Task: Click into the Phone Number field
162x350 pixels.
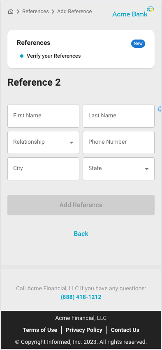Action: coord(118,142)
